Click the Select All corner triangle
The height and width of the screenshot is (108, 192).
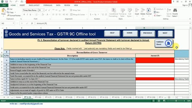2,28
